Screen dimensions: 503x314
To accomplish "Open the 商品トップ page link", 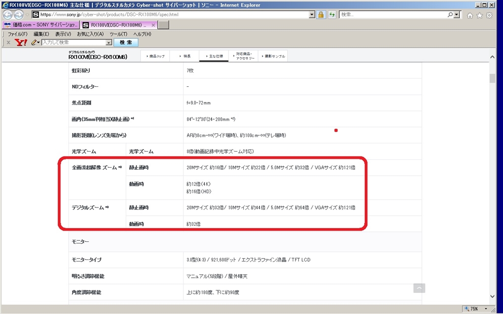I will [155, 56].
